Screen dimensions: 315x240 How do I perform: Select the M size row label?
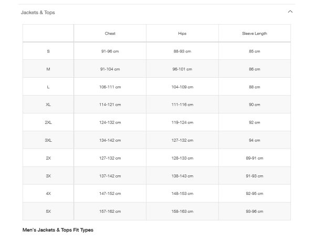pyautogui.click(x=48, y=69)
